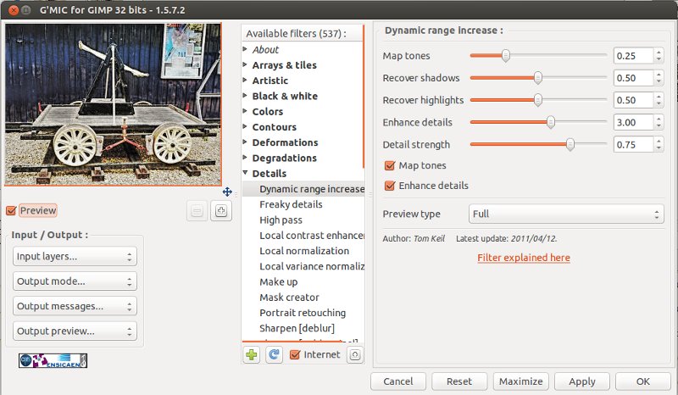Open the Filter explained here link
Viewport: 678px width, 395px height.
[x=524, y=258]
